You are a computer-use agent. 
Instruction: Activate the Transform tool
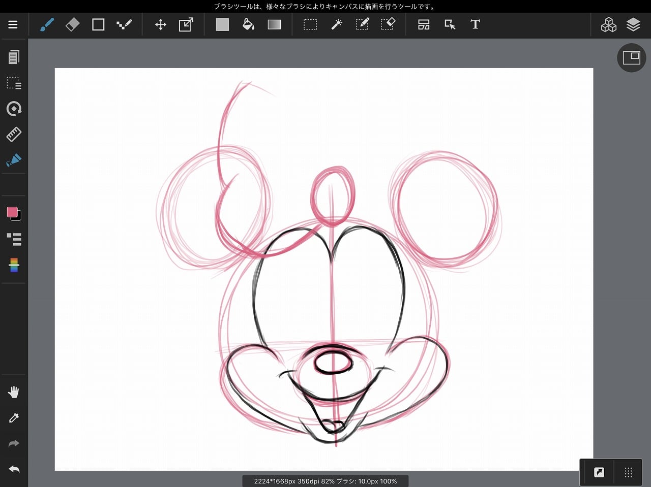click(x=186, y=24)
